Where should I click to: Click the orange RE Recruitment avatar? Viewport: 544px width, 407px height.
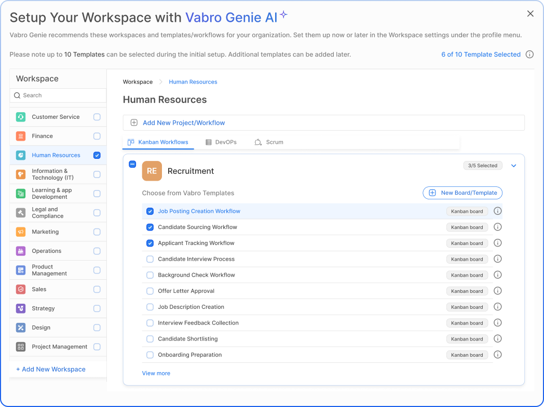click(x=152, y=171)
